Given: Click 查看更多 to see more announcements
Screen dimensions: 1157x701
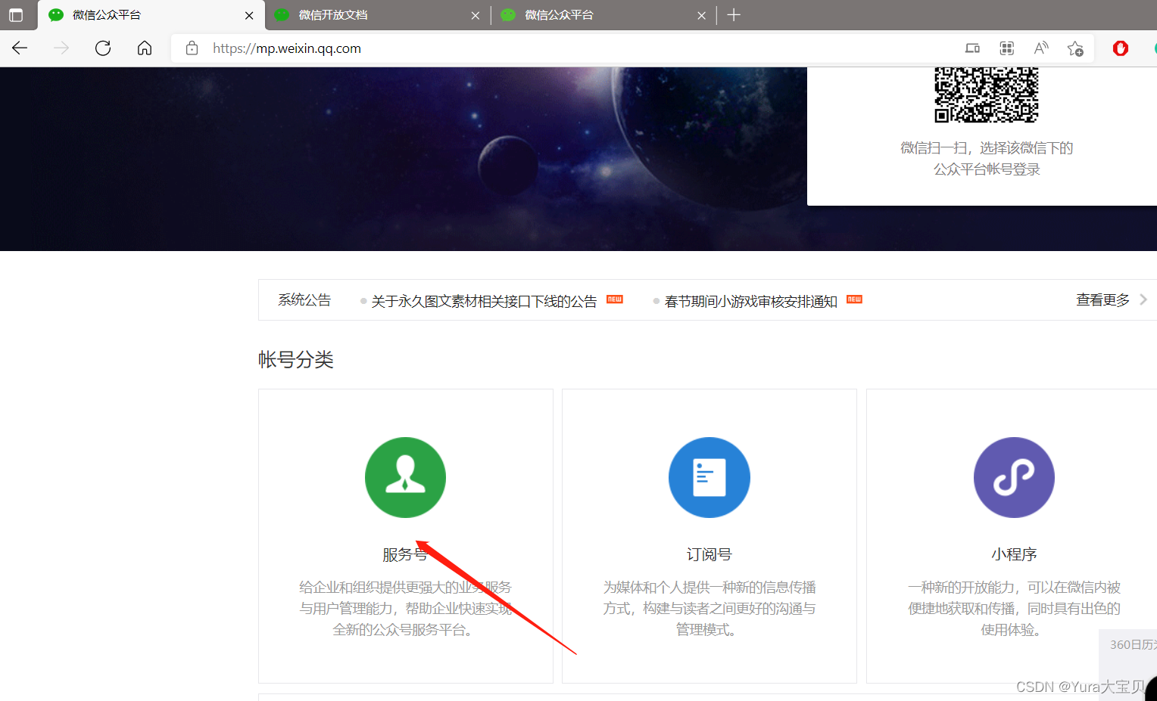Looking at the screenshot, I should (x=1102, y=300).
